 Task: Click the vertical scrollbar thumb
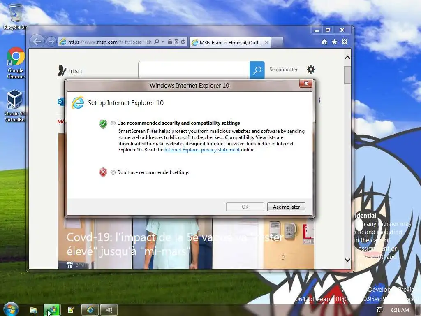pos(347,75)
